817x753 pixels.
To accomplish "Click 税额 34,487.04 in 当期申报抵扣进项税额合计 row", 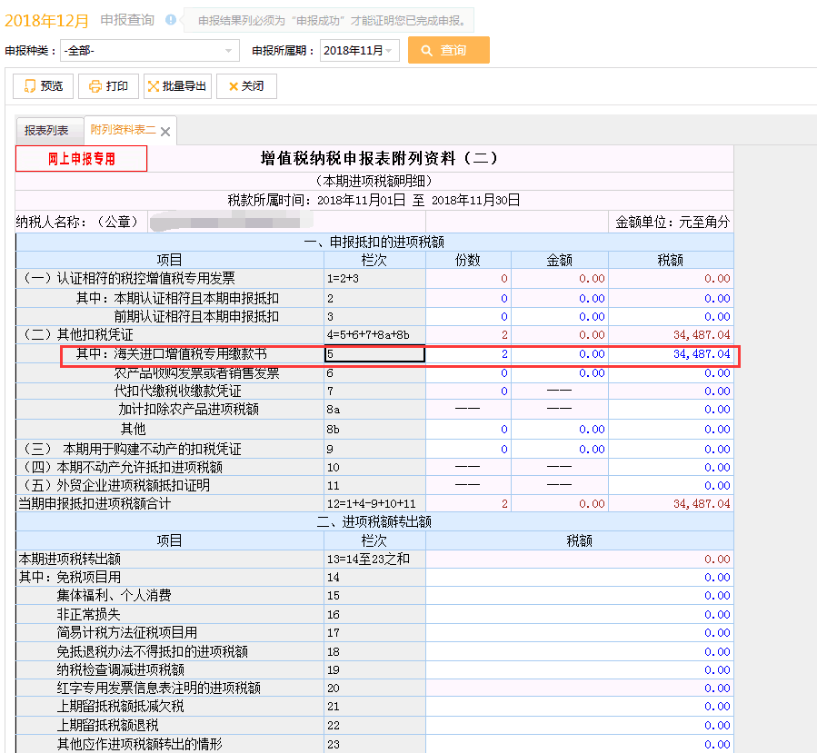I will click(x=702, y=503).
